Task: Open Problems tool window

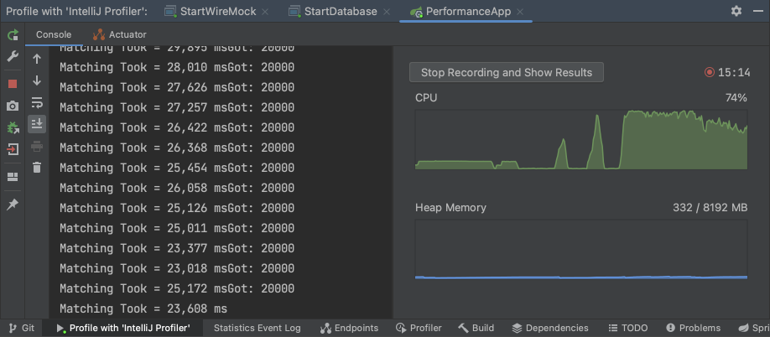Action: point(693,328)
